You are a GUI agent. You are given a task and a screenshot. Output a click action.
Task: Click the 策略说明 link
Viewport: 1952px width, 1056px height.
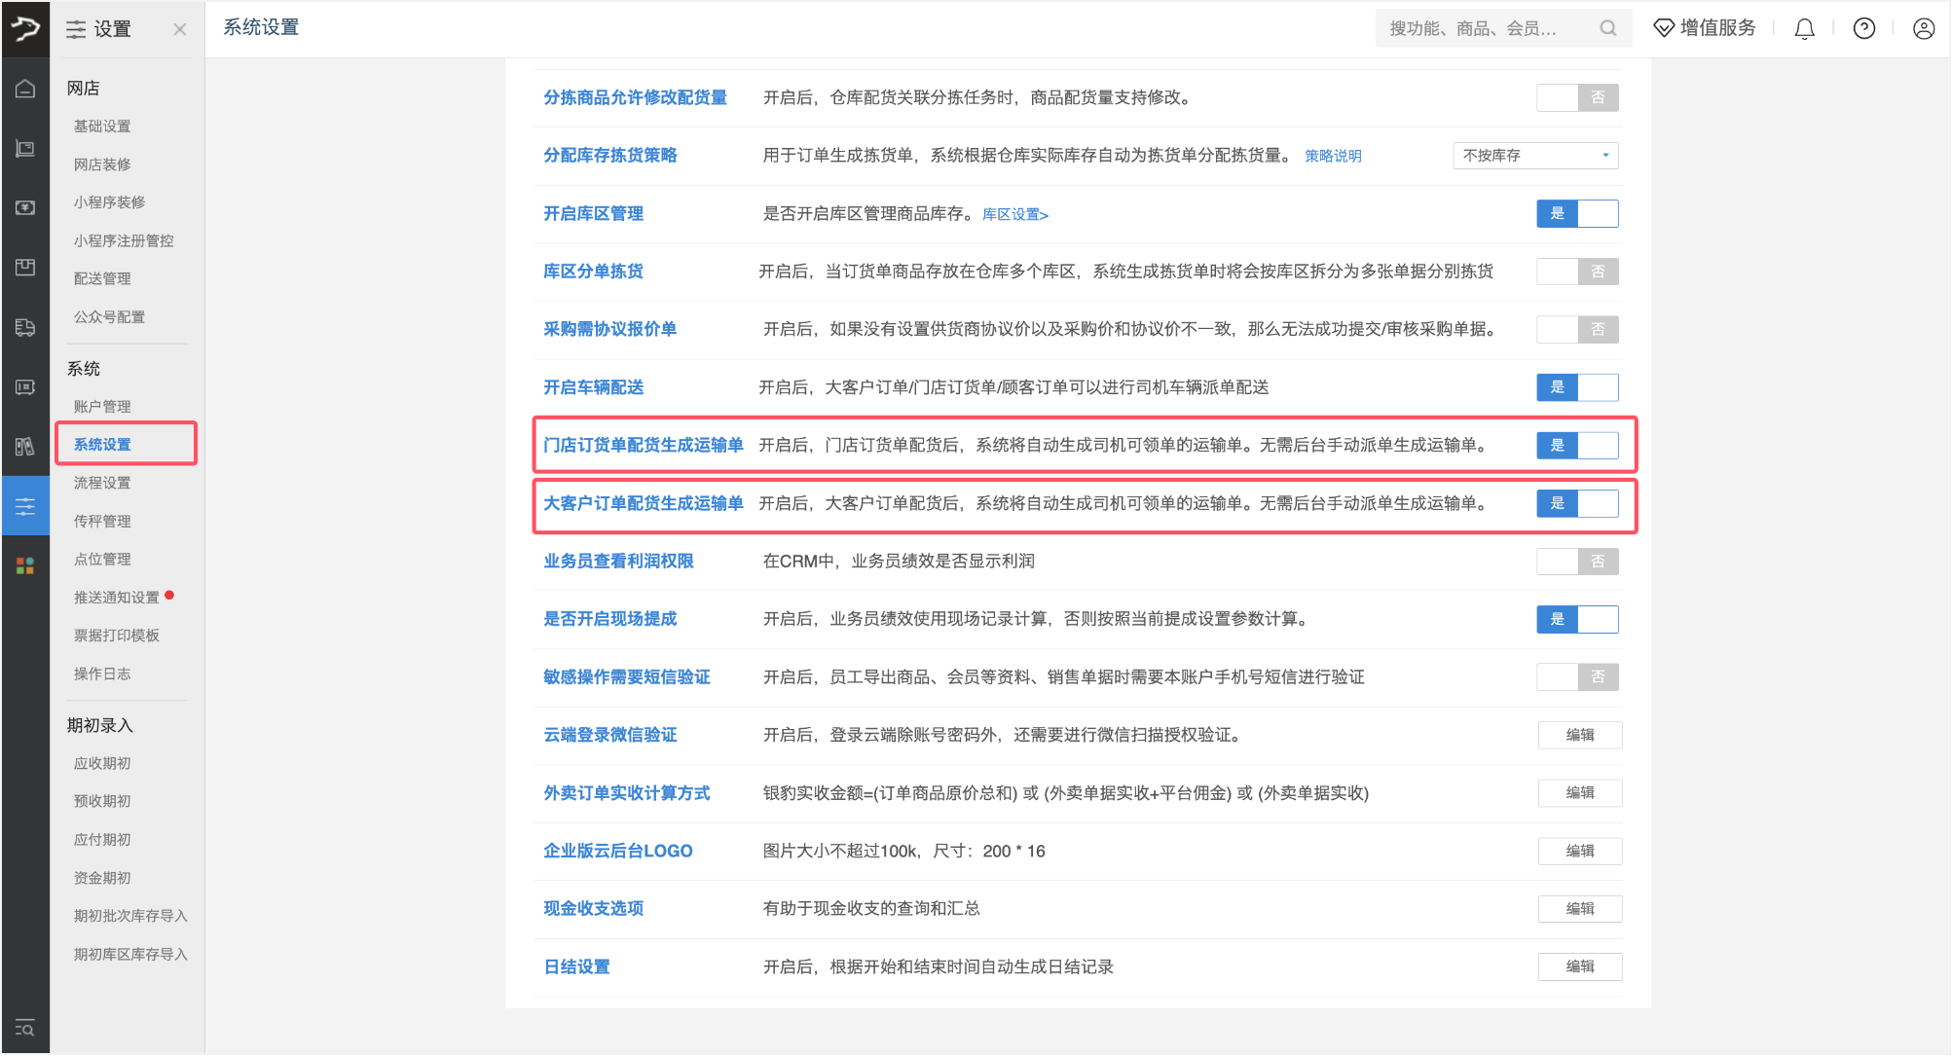1333,155
